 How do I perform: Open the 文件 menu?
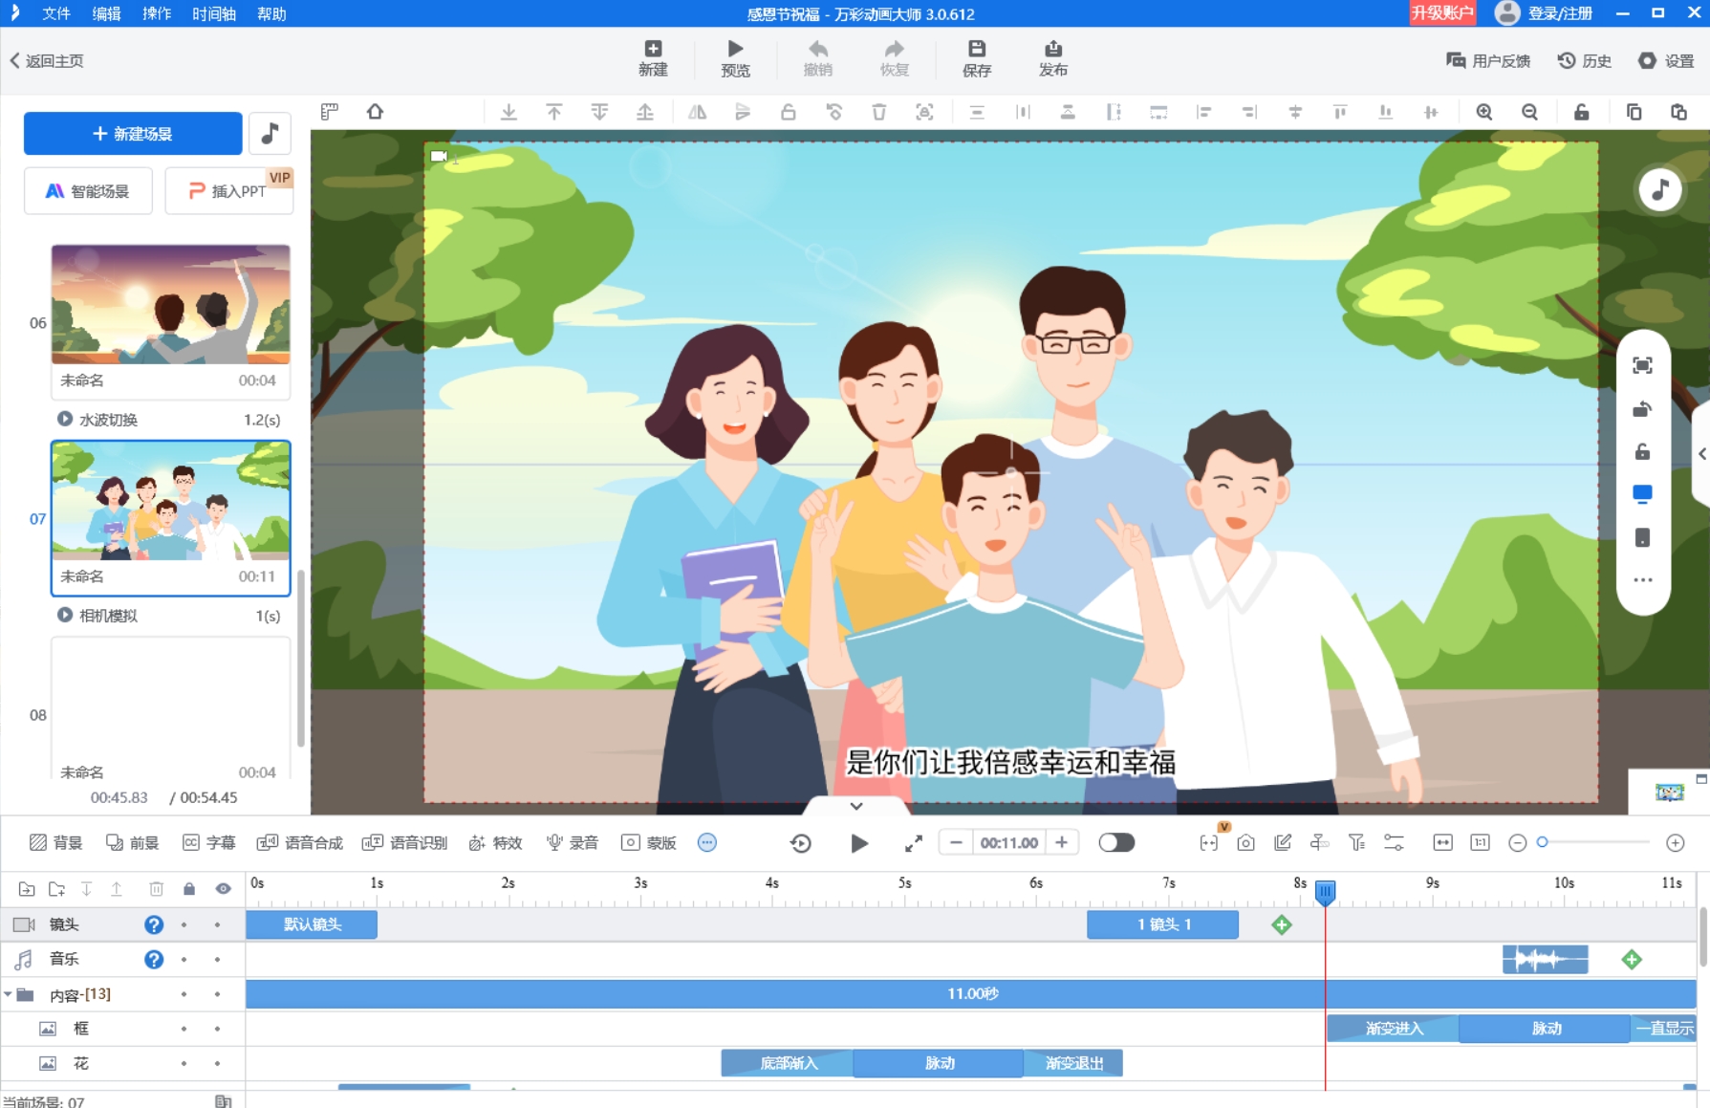[56, 13]
